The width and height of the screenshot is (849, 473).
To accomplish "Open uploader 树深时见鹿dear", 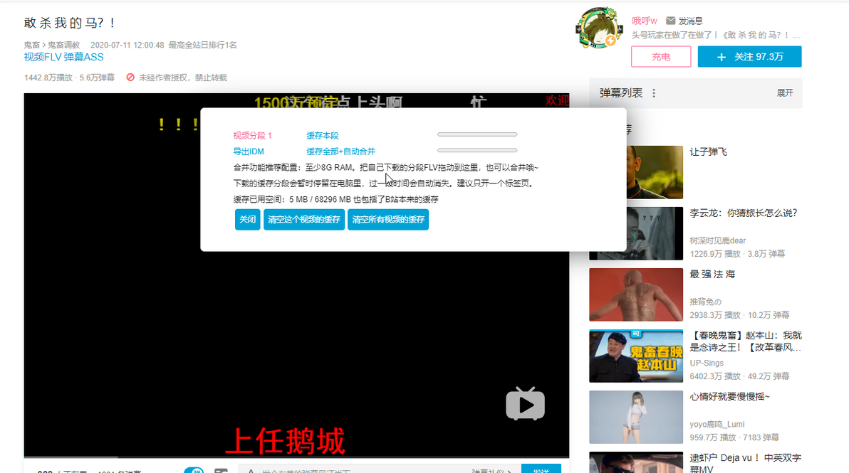I will (717, 240).
